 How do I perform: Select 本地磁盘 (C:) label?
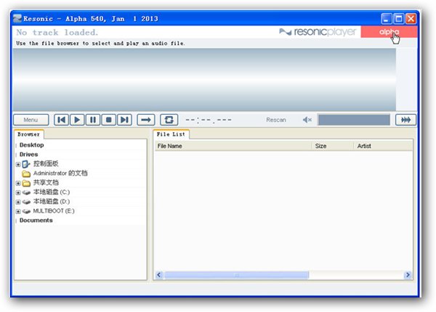(52, 192)
